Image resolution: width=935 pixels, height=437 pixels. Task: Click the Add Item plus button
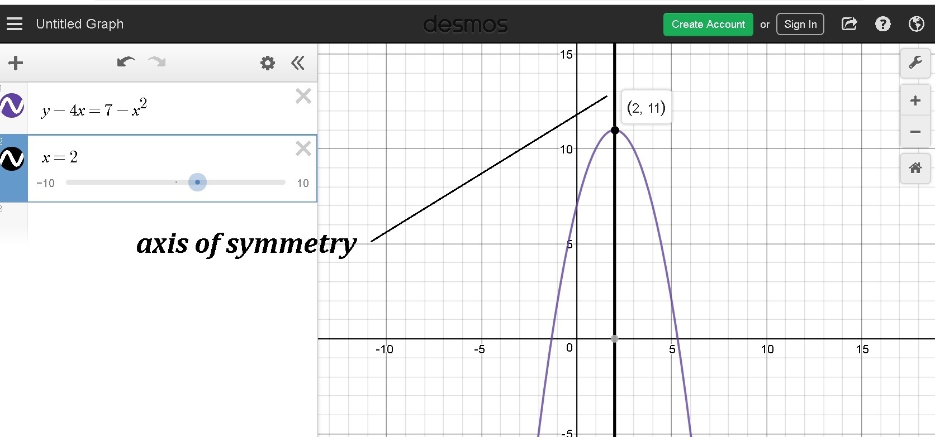click(16, 63)
